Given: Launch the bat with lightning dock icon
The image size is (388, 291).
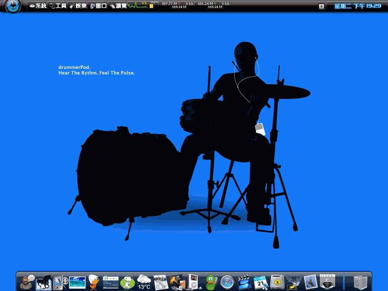Looking at the screenshot, I should click(294, 282).
